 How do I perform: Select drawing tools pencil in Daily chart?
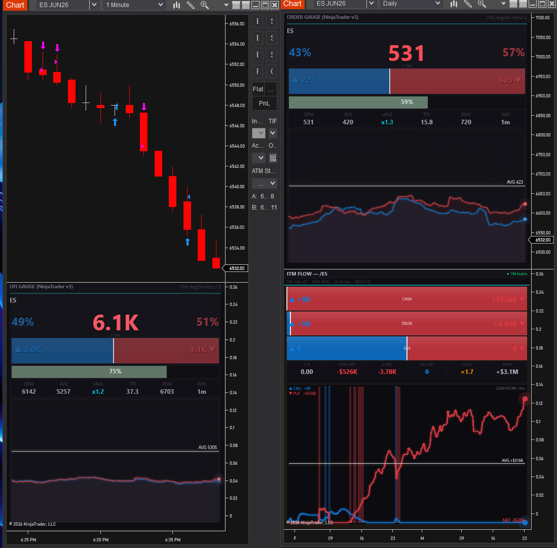coord(468,4)
